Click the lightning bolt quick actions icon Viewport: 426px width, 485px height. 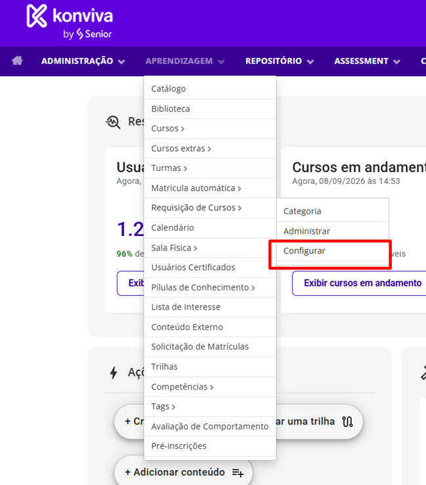[x=114, y=373]
